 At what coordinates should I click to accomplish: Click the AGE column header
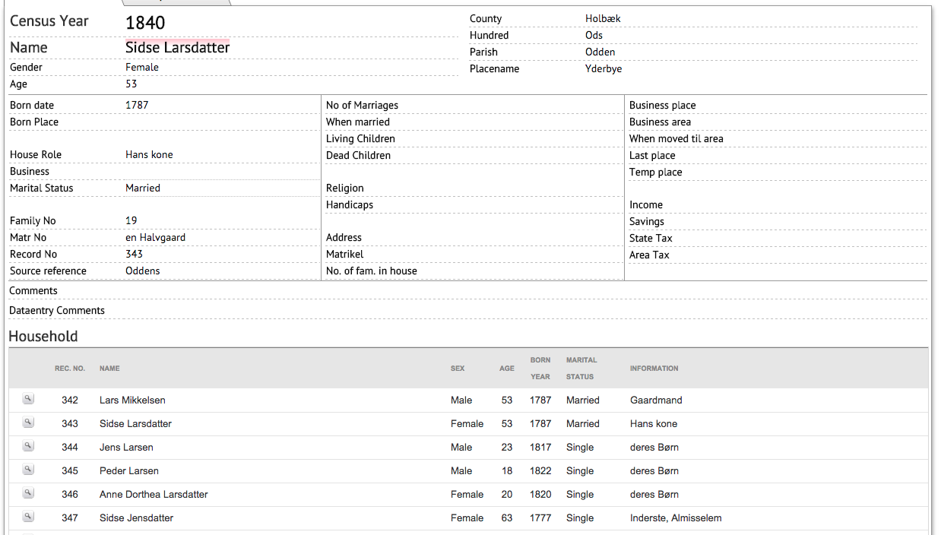pyautogui.click(x=507, y=369)
